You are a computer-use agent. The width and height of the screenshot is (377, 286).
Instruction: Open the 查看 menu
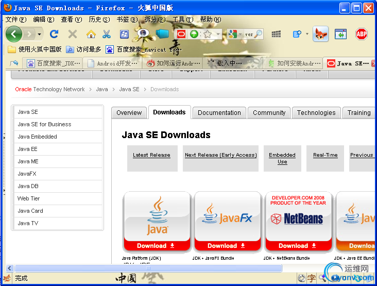(72, 20)
